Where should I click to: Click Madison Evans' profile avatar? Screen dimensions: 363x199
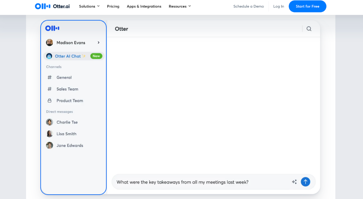(x=49, y=42)
